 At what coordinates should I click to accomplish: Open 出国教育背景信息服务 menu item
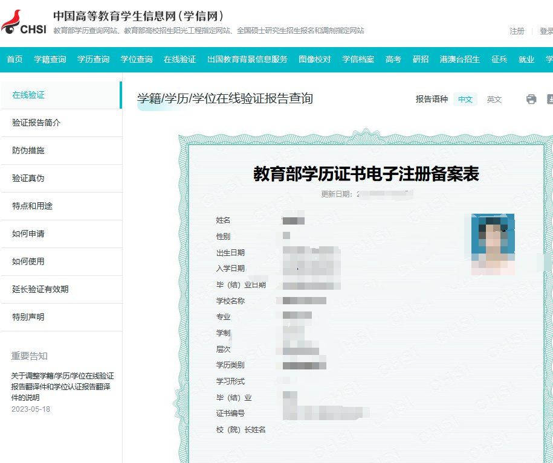tap(247, 59)
